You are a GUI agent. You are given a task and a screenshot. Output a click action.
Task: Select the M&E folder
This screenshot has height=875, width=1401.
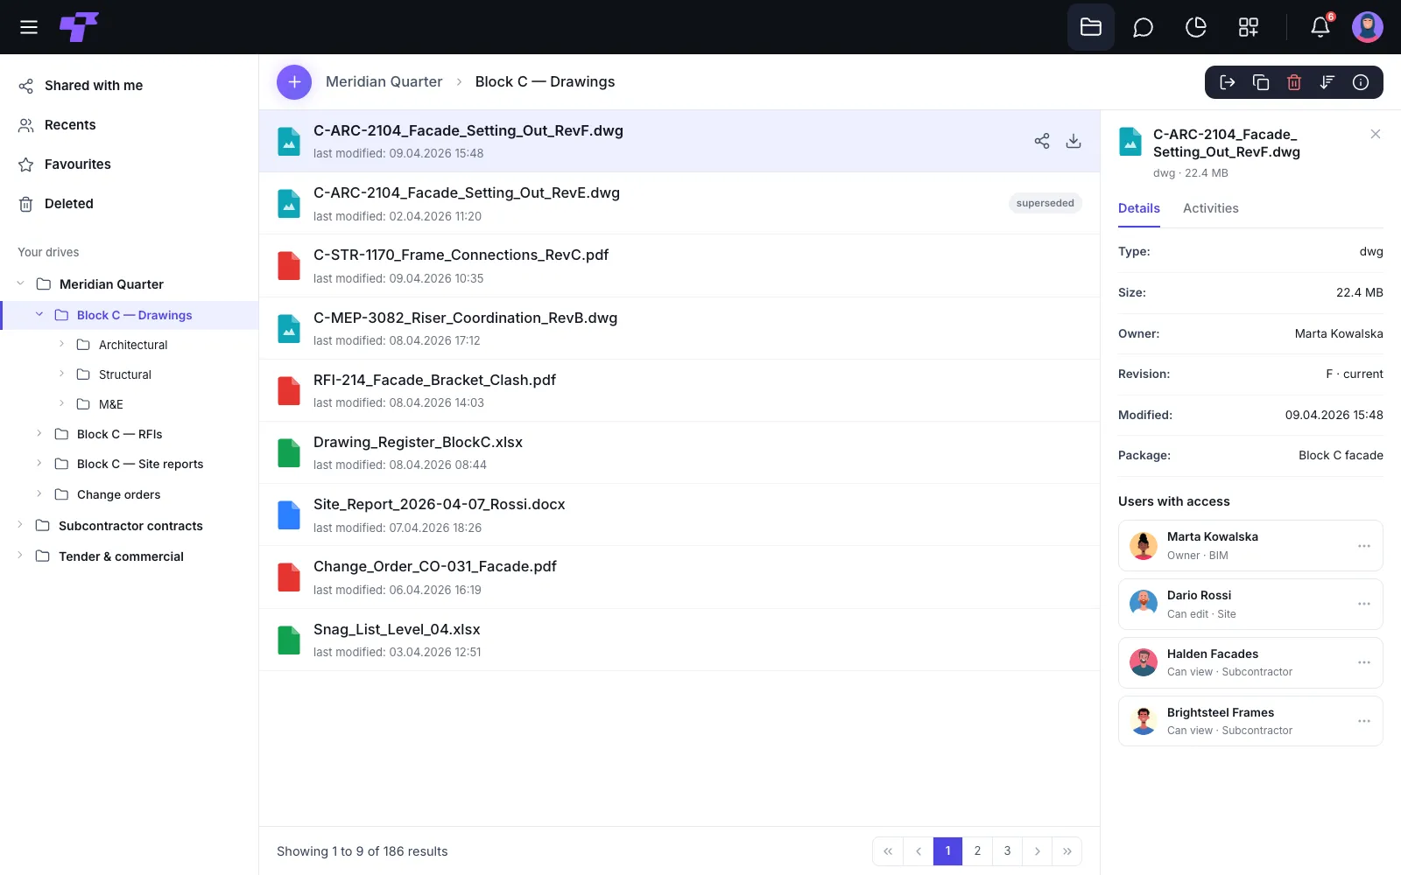coord(111,404)
